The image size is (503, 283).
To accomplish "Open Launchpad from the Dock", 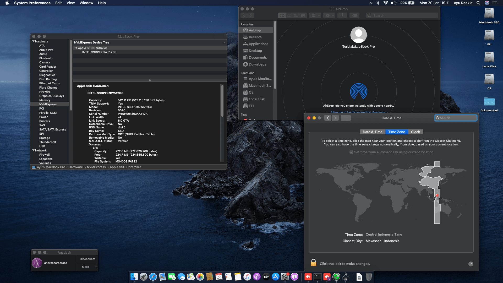I will tap(144, 277).
